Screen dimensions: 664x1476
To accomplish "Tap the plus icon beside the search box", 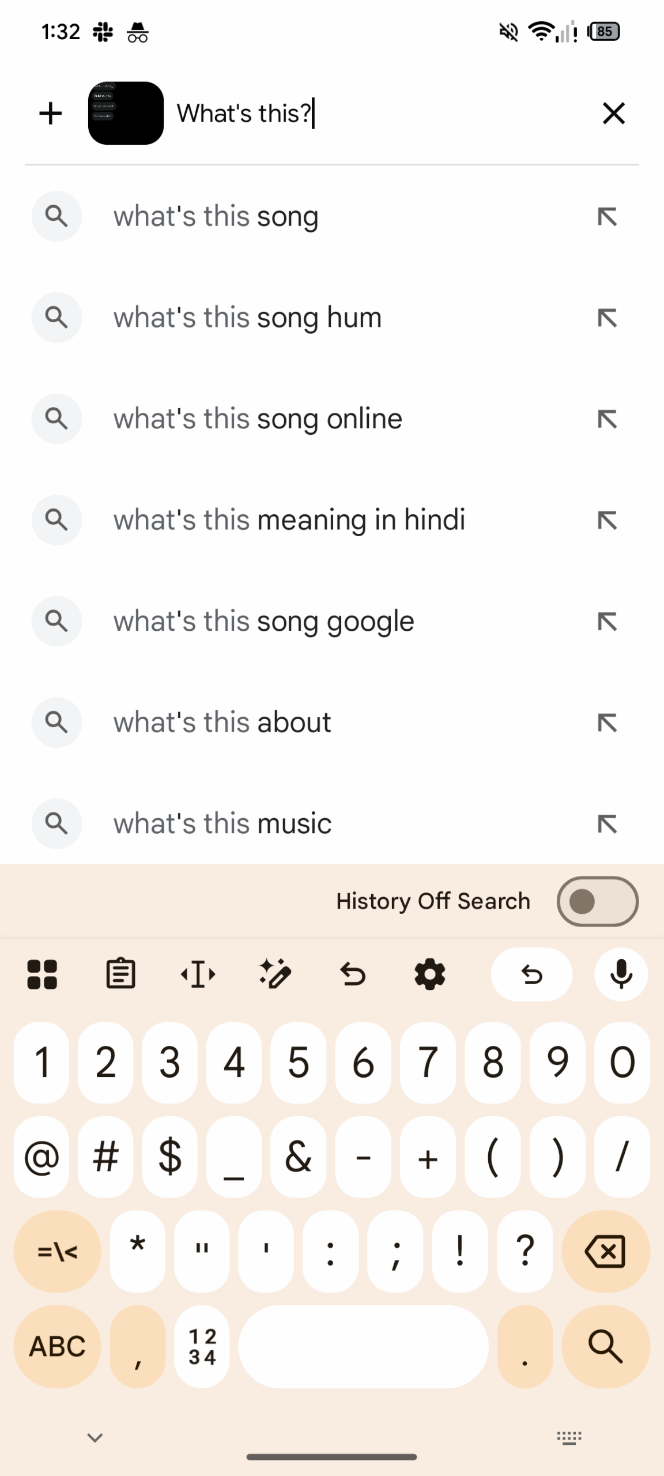I will click(51, 113).
